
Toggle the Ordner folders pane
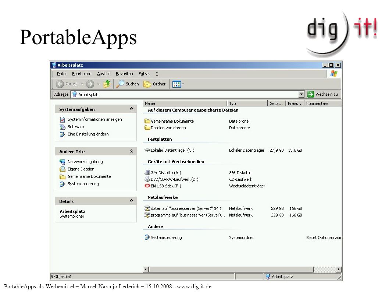[154, 84]
